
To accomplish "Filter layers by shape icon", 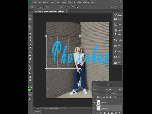I will (x=117, y=90).
